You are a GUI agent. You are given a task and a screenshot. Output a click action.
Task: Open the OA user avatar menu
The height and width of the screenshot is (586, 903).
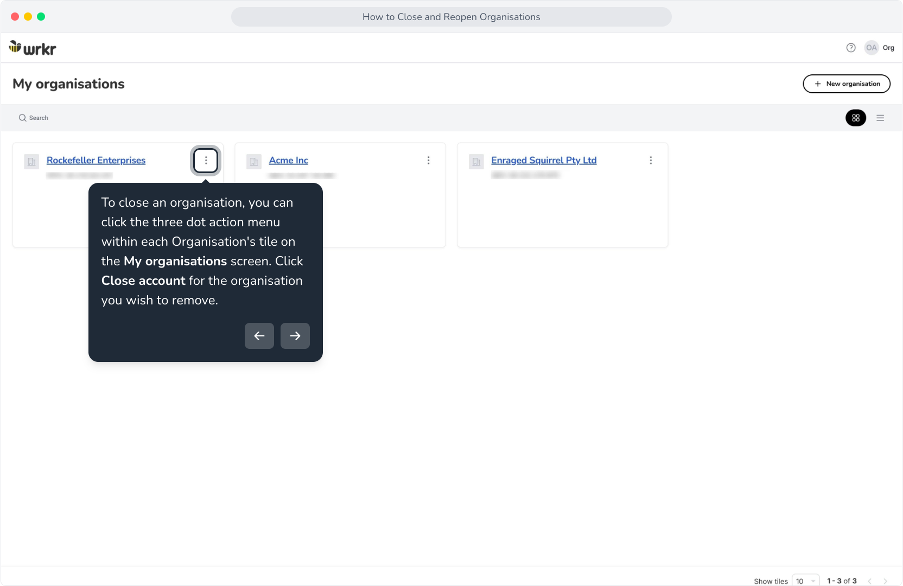(872, 48)
